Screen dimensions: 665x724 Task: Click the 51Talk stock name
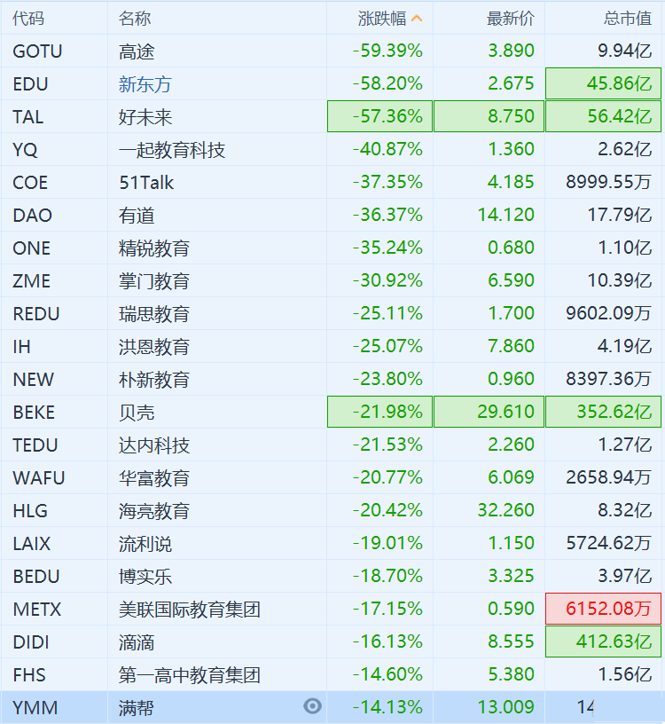146,183
